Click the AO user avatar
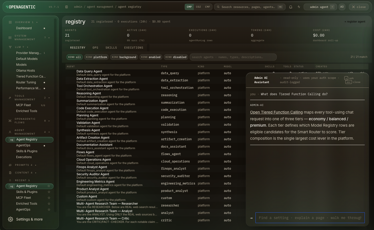Image resolution: width=374 pixels, height=230 pixels. coord(342,7)
